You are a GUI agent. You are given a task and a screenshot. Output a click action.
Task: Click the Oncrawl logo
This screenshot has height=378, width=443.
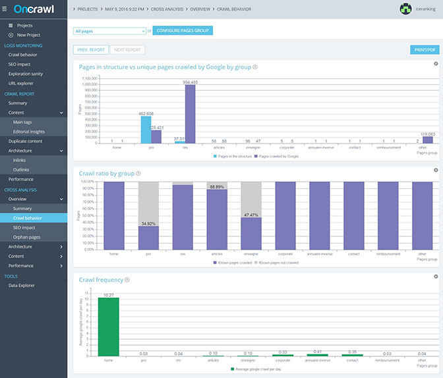pos(34,9)
